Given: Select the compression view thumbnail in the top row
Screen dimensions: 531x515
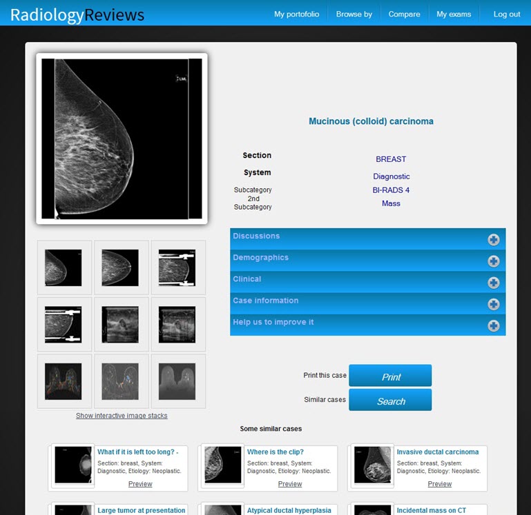Looking at the screenshot, I should pyautogui.click(x=177, y=267).
